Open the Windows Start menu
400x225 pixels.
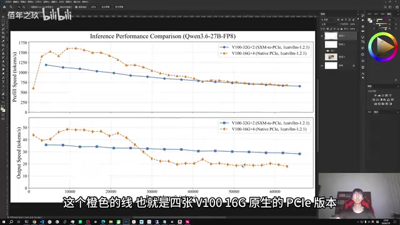click(x=4, y=222)
